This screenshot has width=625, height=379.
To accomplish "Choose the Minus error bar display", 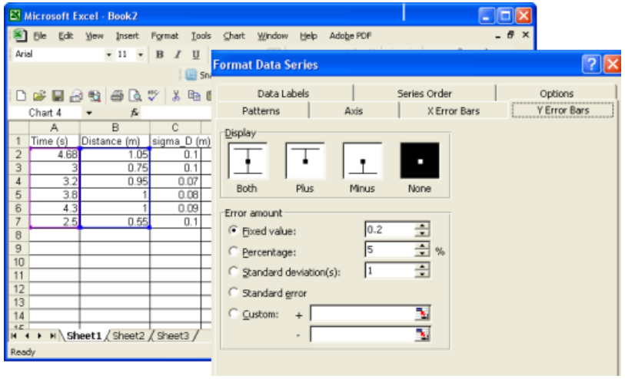I will [x=362, y=161].
